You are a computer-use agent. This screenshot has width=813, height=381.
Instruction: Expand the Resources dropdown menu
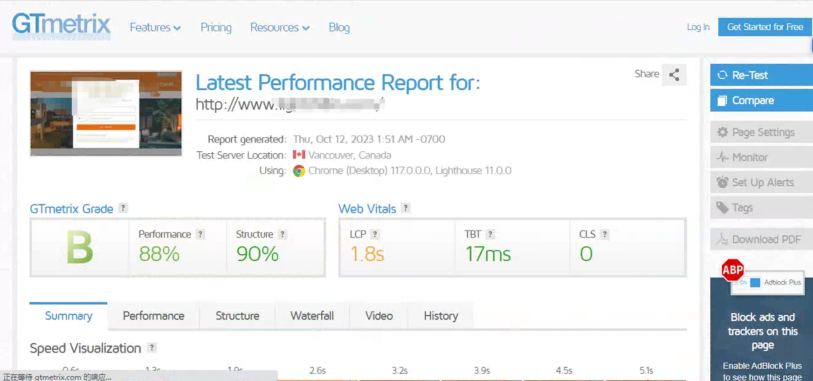point(280,27)
